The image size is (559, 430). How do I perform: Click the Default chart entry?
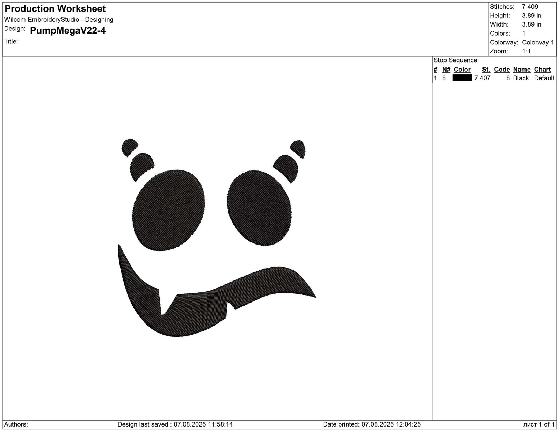[x=544, y=78]
